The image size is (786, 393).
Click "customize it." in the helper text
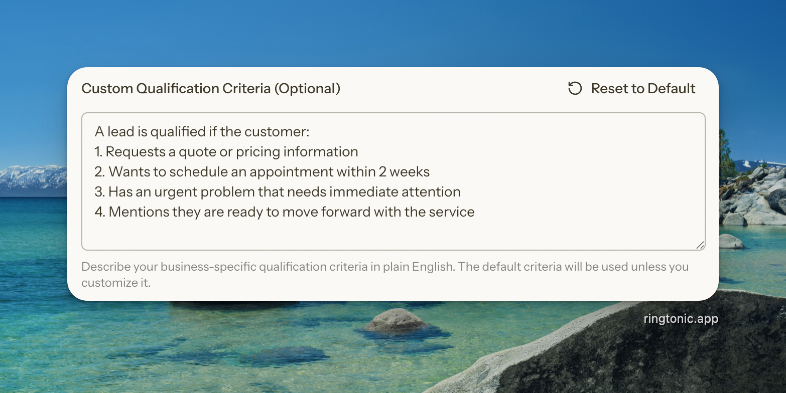pyautogui.click(x=115, y=283)
